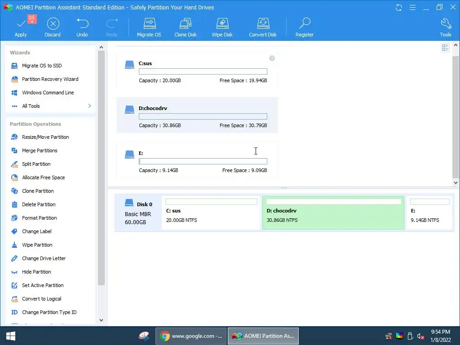
Task: Select E: 9.14GB block in disk map
Action: tap(429, 212)
